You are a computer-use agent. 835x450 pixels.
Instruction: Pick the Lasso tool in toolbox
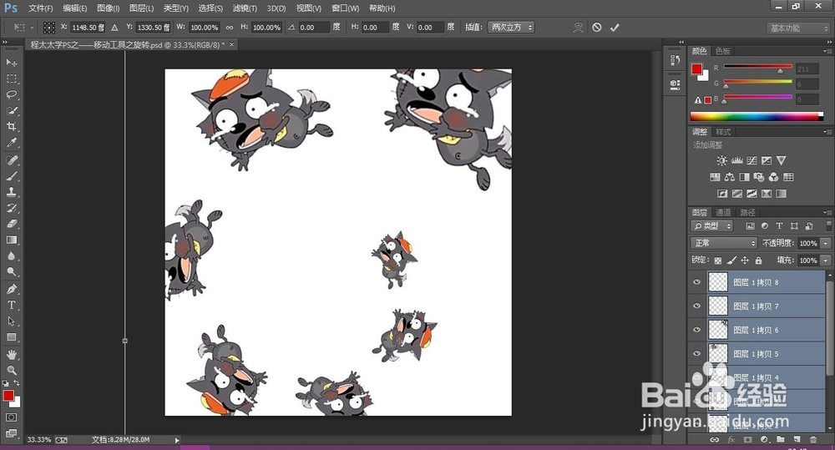tap(12, 94)
